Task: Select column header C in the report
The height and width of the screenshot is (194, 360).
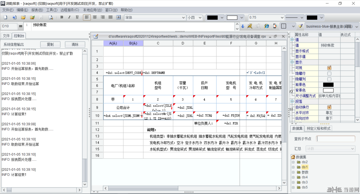Action: click(158, 43)
